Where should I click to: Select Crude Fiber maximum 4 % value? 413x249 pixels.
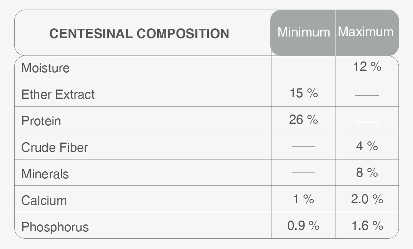[367, 146]
